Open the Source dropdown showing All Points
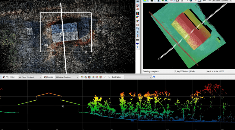 point(67,77)
